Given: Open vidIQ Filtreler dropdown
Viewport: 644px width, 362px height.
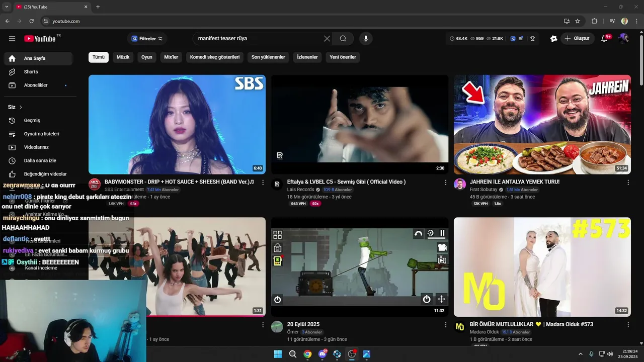Looking at the screenshot, I should (x=147, y=39).
